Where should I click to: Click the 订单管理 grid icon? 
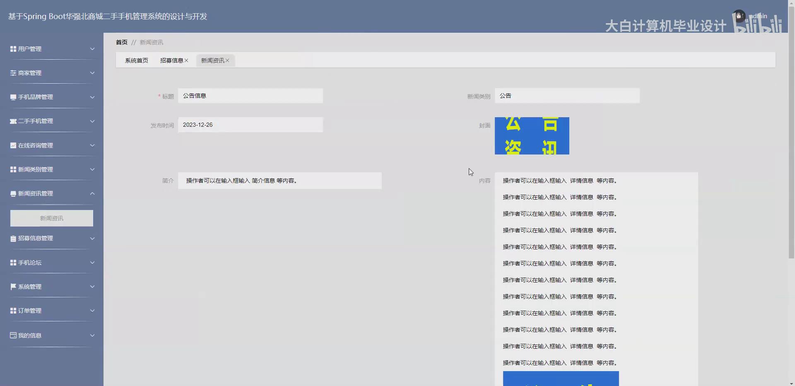click(13, 311)
